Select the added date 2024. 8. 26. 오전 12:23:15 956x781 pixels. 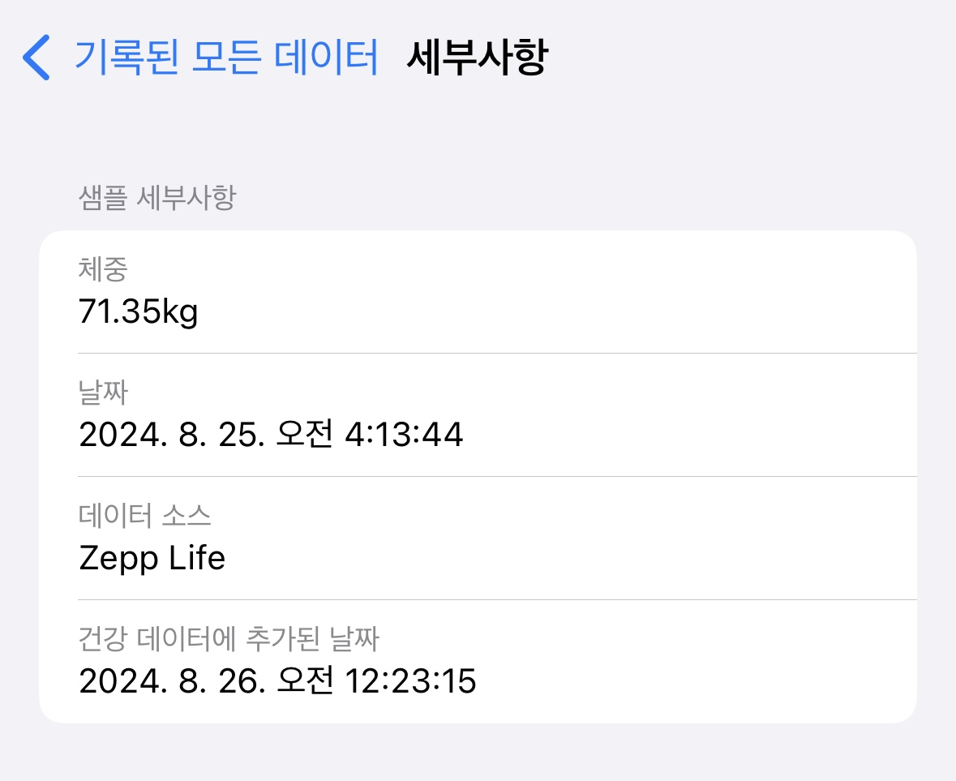tap(277, 681)
